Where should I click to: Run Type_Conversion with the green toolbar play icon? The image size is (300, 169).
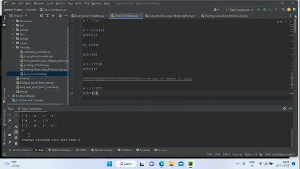click(x=259, y=9)
